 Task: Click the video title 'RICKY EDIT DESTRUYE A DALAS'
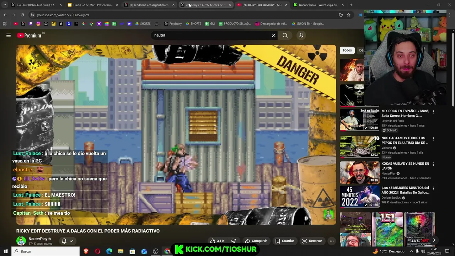88,231
